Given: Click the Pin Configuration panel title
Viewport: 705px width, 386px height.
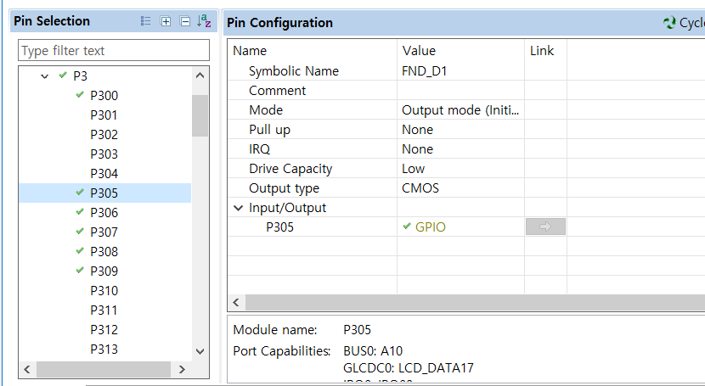Looking at the screenshot, I should (x=279, y=23).
